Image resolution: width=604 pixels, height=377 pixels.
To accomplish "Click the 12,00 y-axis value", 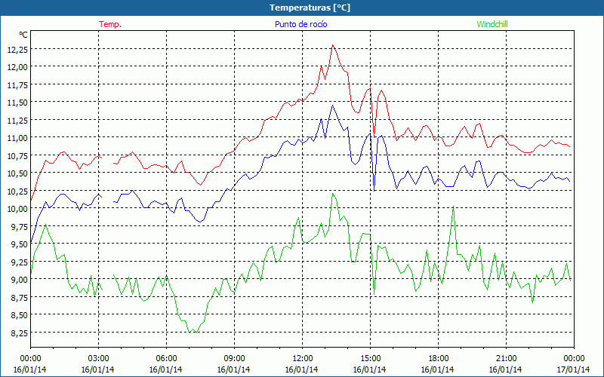I will (17, 67).
